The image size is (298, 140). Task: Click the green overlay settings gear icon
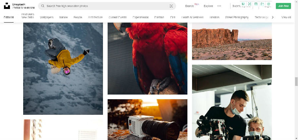tap(269, 4)
